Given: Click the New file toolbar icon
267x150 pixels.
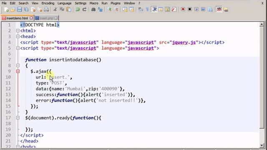Looking at the screenshot, I should 6,10.
